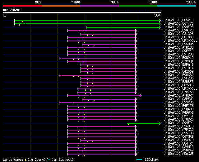Select the UniRef100_B1Q486 label
This screenshot has width=199, height=162.
point(178,109)
